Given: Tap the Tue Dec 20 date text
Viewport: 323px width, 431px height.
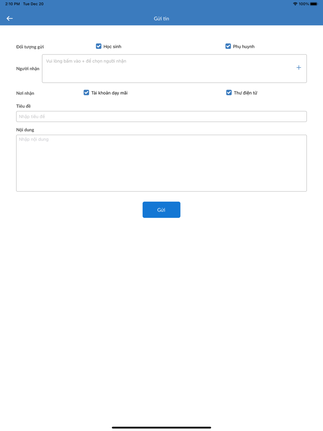Looking at the screenshot, I should [33, 4].
